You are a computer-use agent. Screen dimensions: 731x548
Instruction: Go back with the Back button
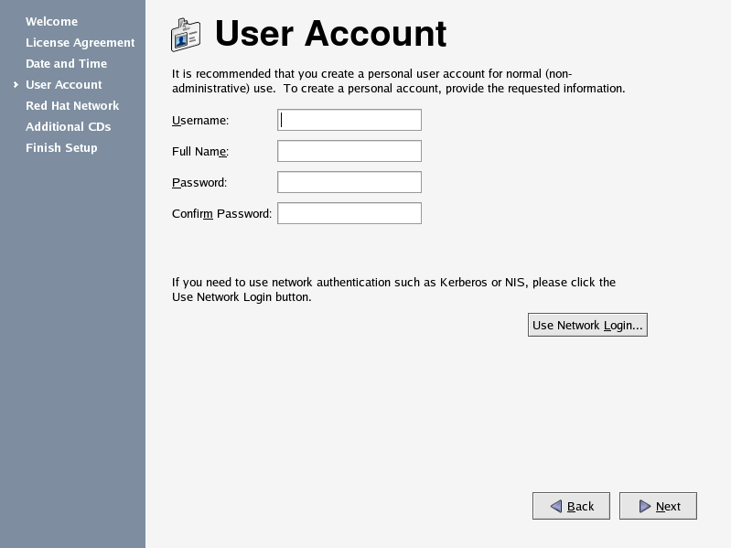571,506
